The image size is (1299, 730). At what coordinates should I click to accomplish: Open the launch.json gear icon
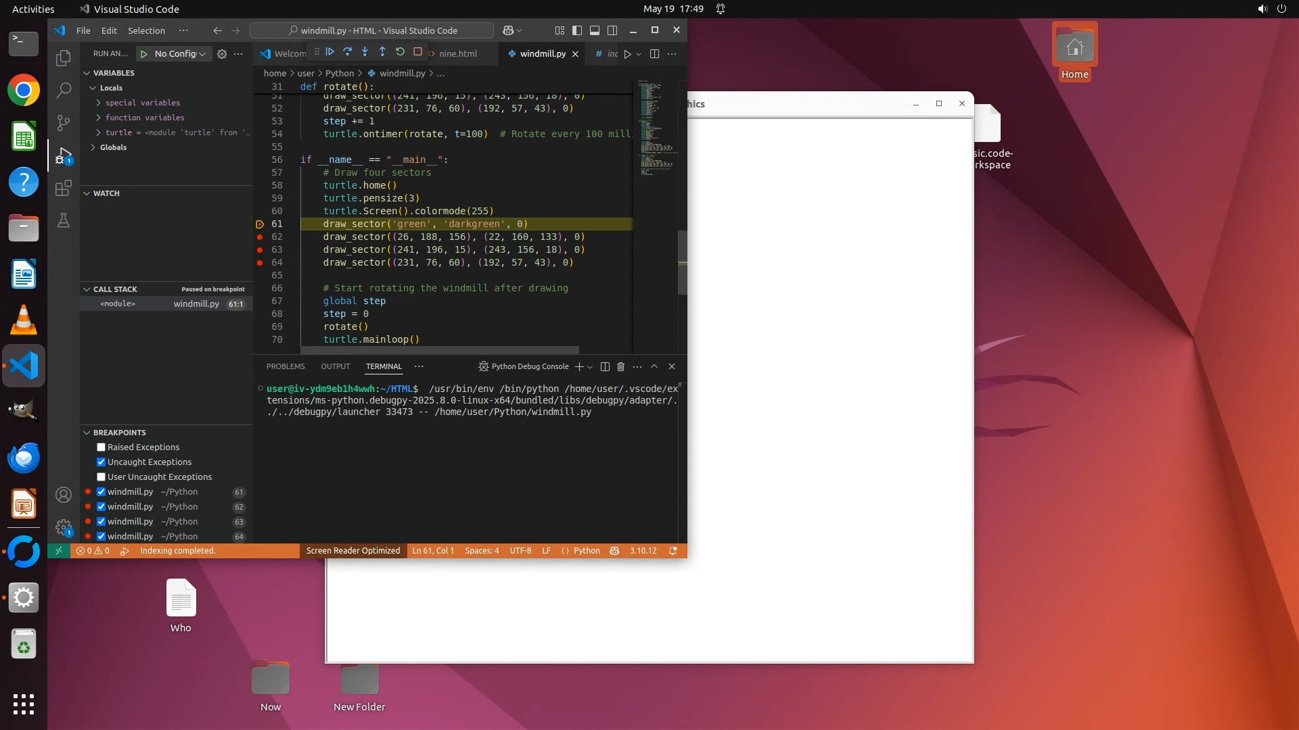222,54
